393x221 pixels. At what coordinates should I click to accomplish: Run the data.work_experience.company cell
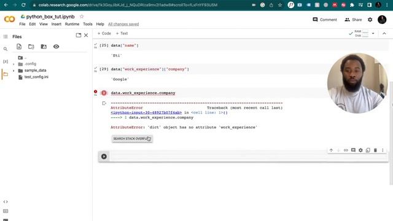104,93
